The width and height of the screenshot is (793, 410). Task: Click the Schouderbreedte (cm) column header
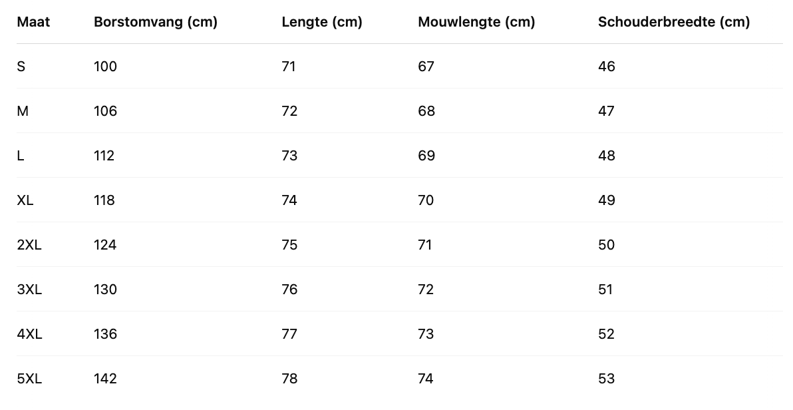(674, 22)
